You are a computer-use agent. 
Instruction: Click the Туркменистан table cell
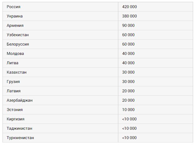(x=20, y=138)
